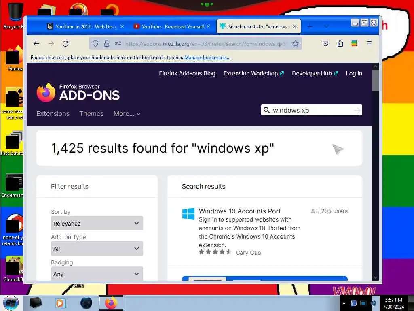Show site security padlock info
The width and height of the screenshot is (414, 311).
(x=107, y=44)
